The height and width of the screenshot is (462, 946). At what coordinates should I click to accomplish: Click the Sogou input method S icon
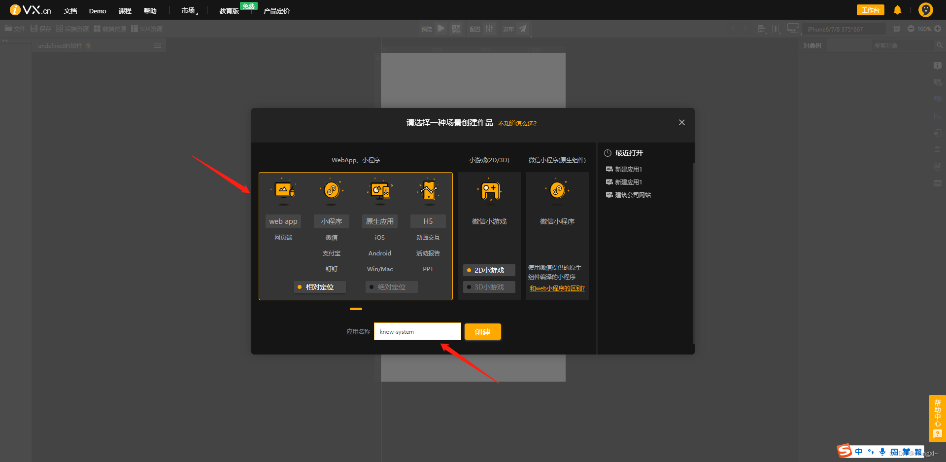point(845,451)
